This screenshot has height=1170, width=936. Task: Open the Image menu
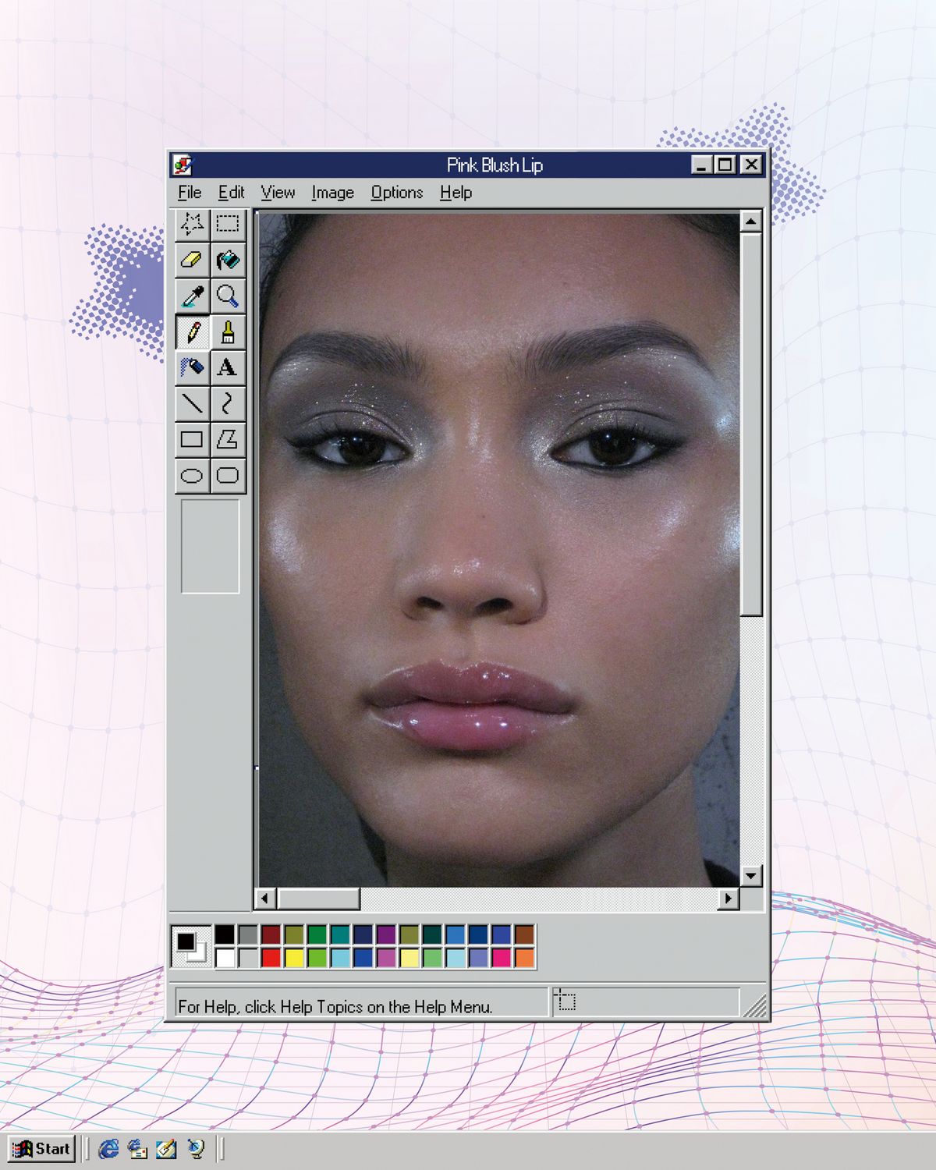332,193
